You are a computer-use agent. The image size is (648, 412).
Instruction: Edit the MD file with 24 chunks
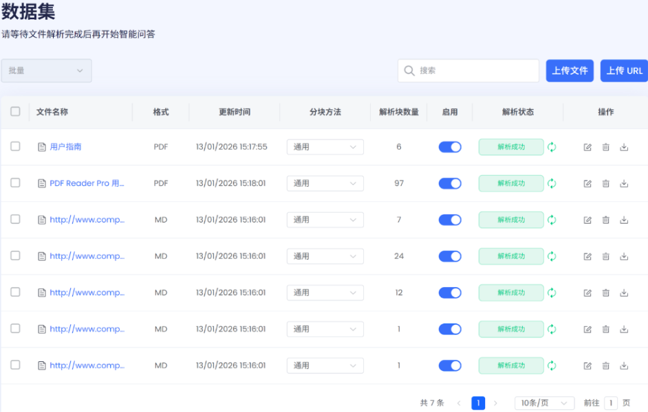587,257
